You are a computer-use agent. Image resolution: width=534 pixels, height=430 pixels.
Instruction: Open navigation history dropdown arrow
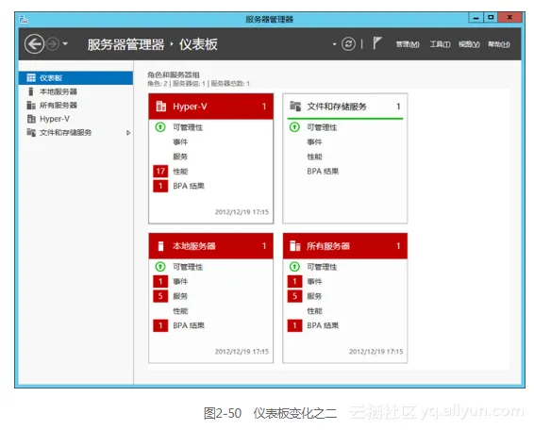pyautogui.click(x=65, y=44)
